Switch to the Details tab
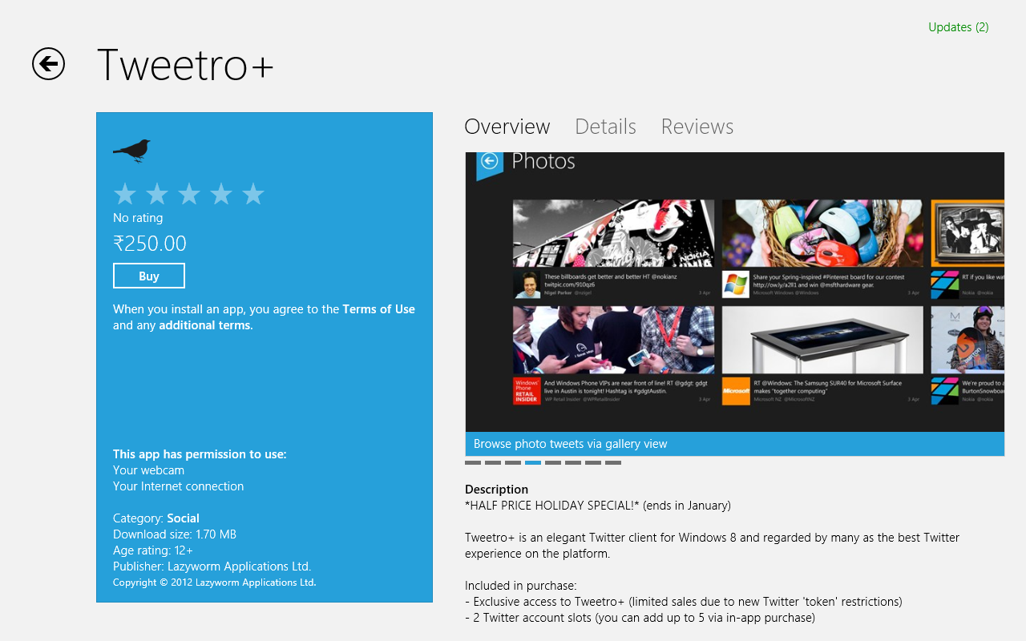This screenshot has width=1026, height=641. 605,127
